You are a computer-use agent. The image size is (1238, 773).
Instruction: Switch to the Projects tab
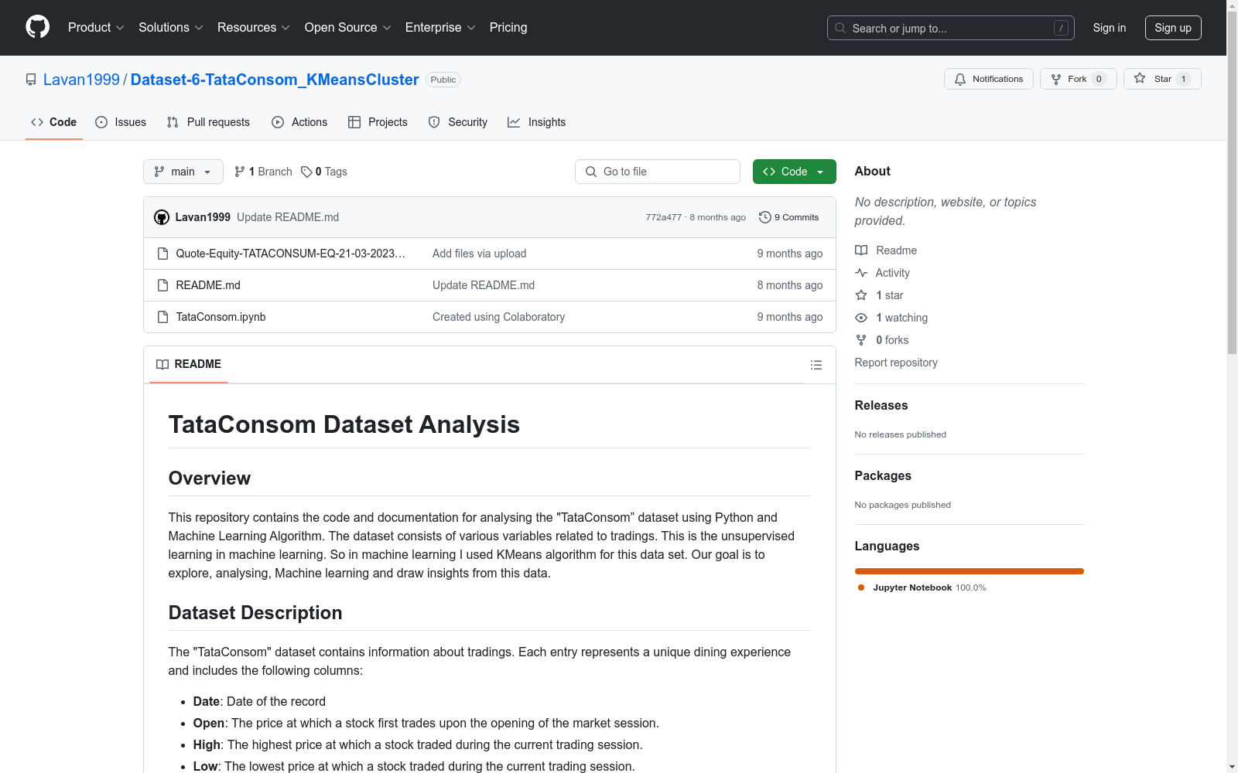click(x=378, y=122)
